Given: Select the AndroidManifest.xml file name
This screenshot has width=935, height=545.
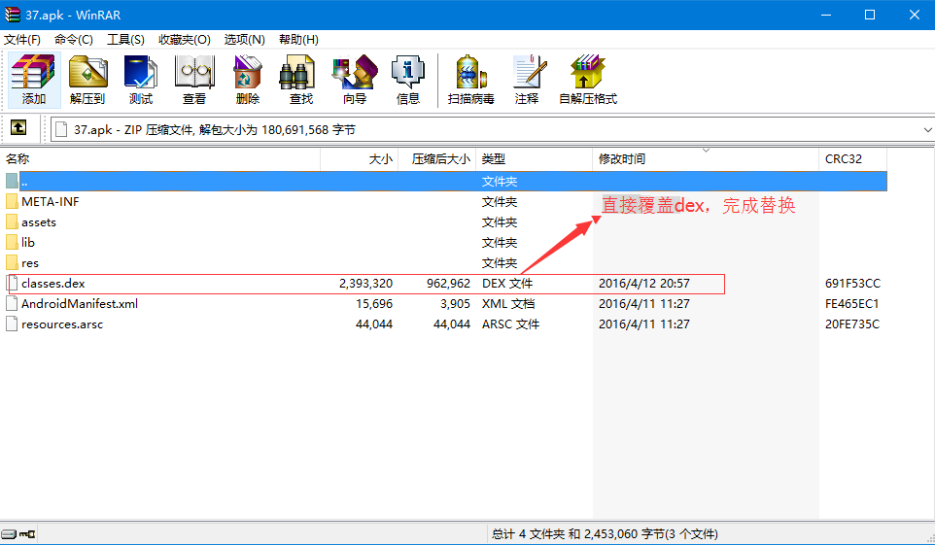Looking at the screenshot, I should 80,303.
